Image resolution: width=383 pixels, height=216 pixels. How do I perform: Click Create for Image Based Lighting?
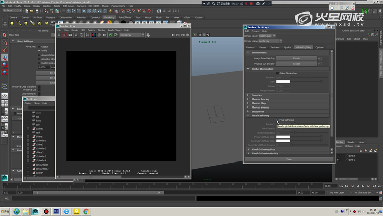pyautogui.click(x=296, y=58)
